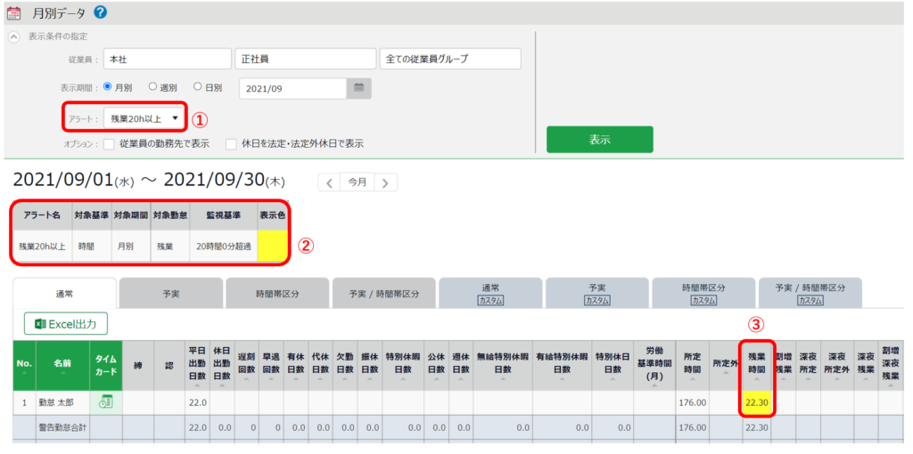Enable 休日を法定・法定外休日で表示 checkbox
This screenshot has height=454, width=913.
click(x=231, y=144)
